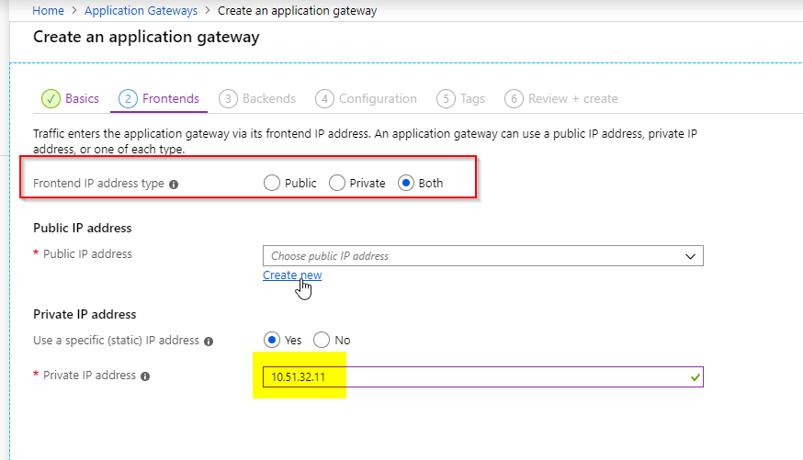Viewport: 803px width, 460px height.
Task: Switch to the Review + create tab
Action: [572, 98]
